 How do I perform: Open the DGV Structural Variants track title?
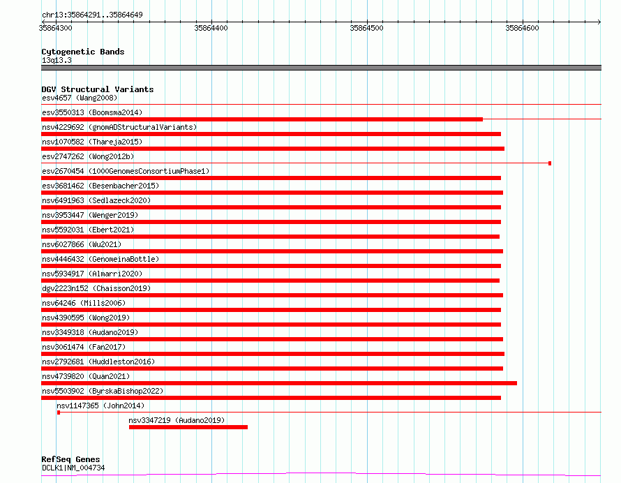[98, 89]
